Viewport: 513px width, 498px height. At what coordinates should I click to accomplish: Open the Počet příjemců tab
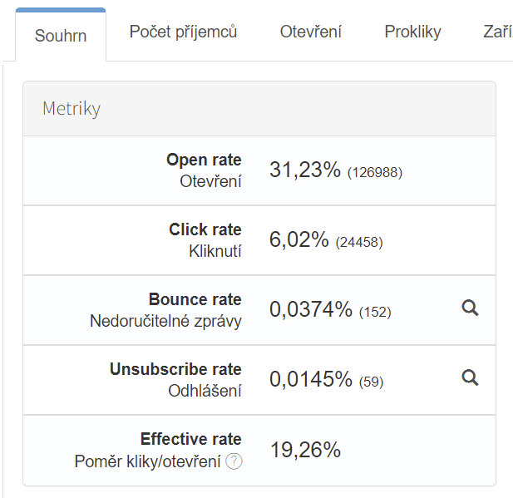(183, 32)
